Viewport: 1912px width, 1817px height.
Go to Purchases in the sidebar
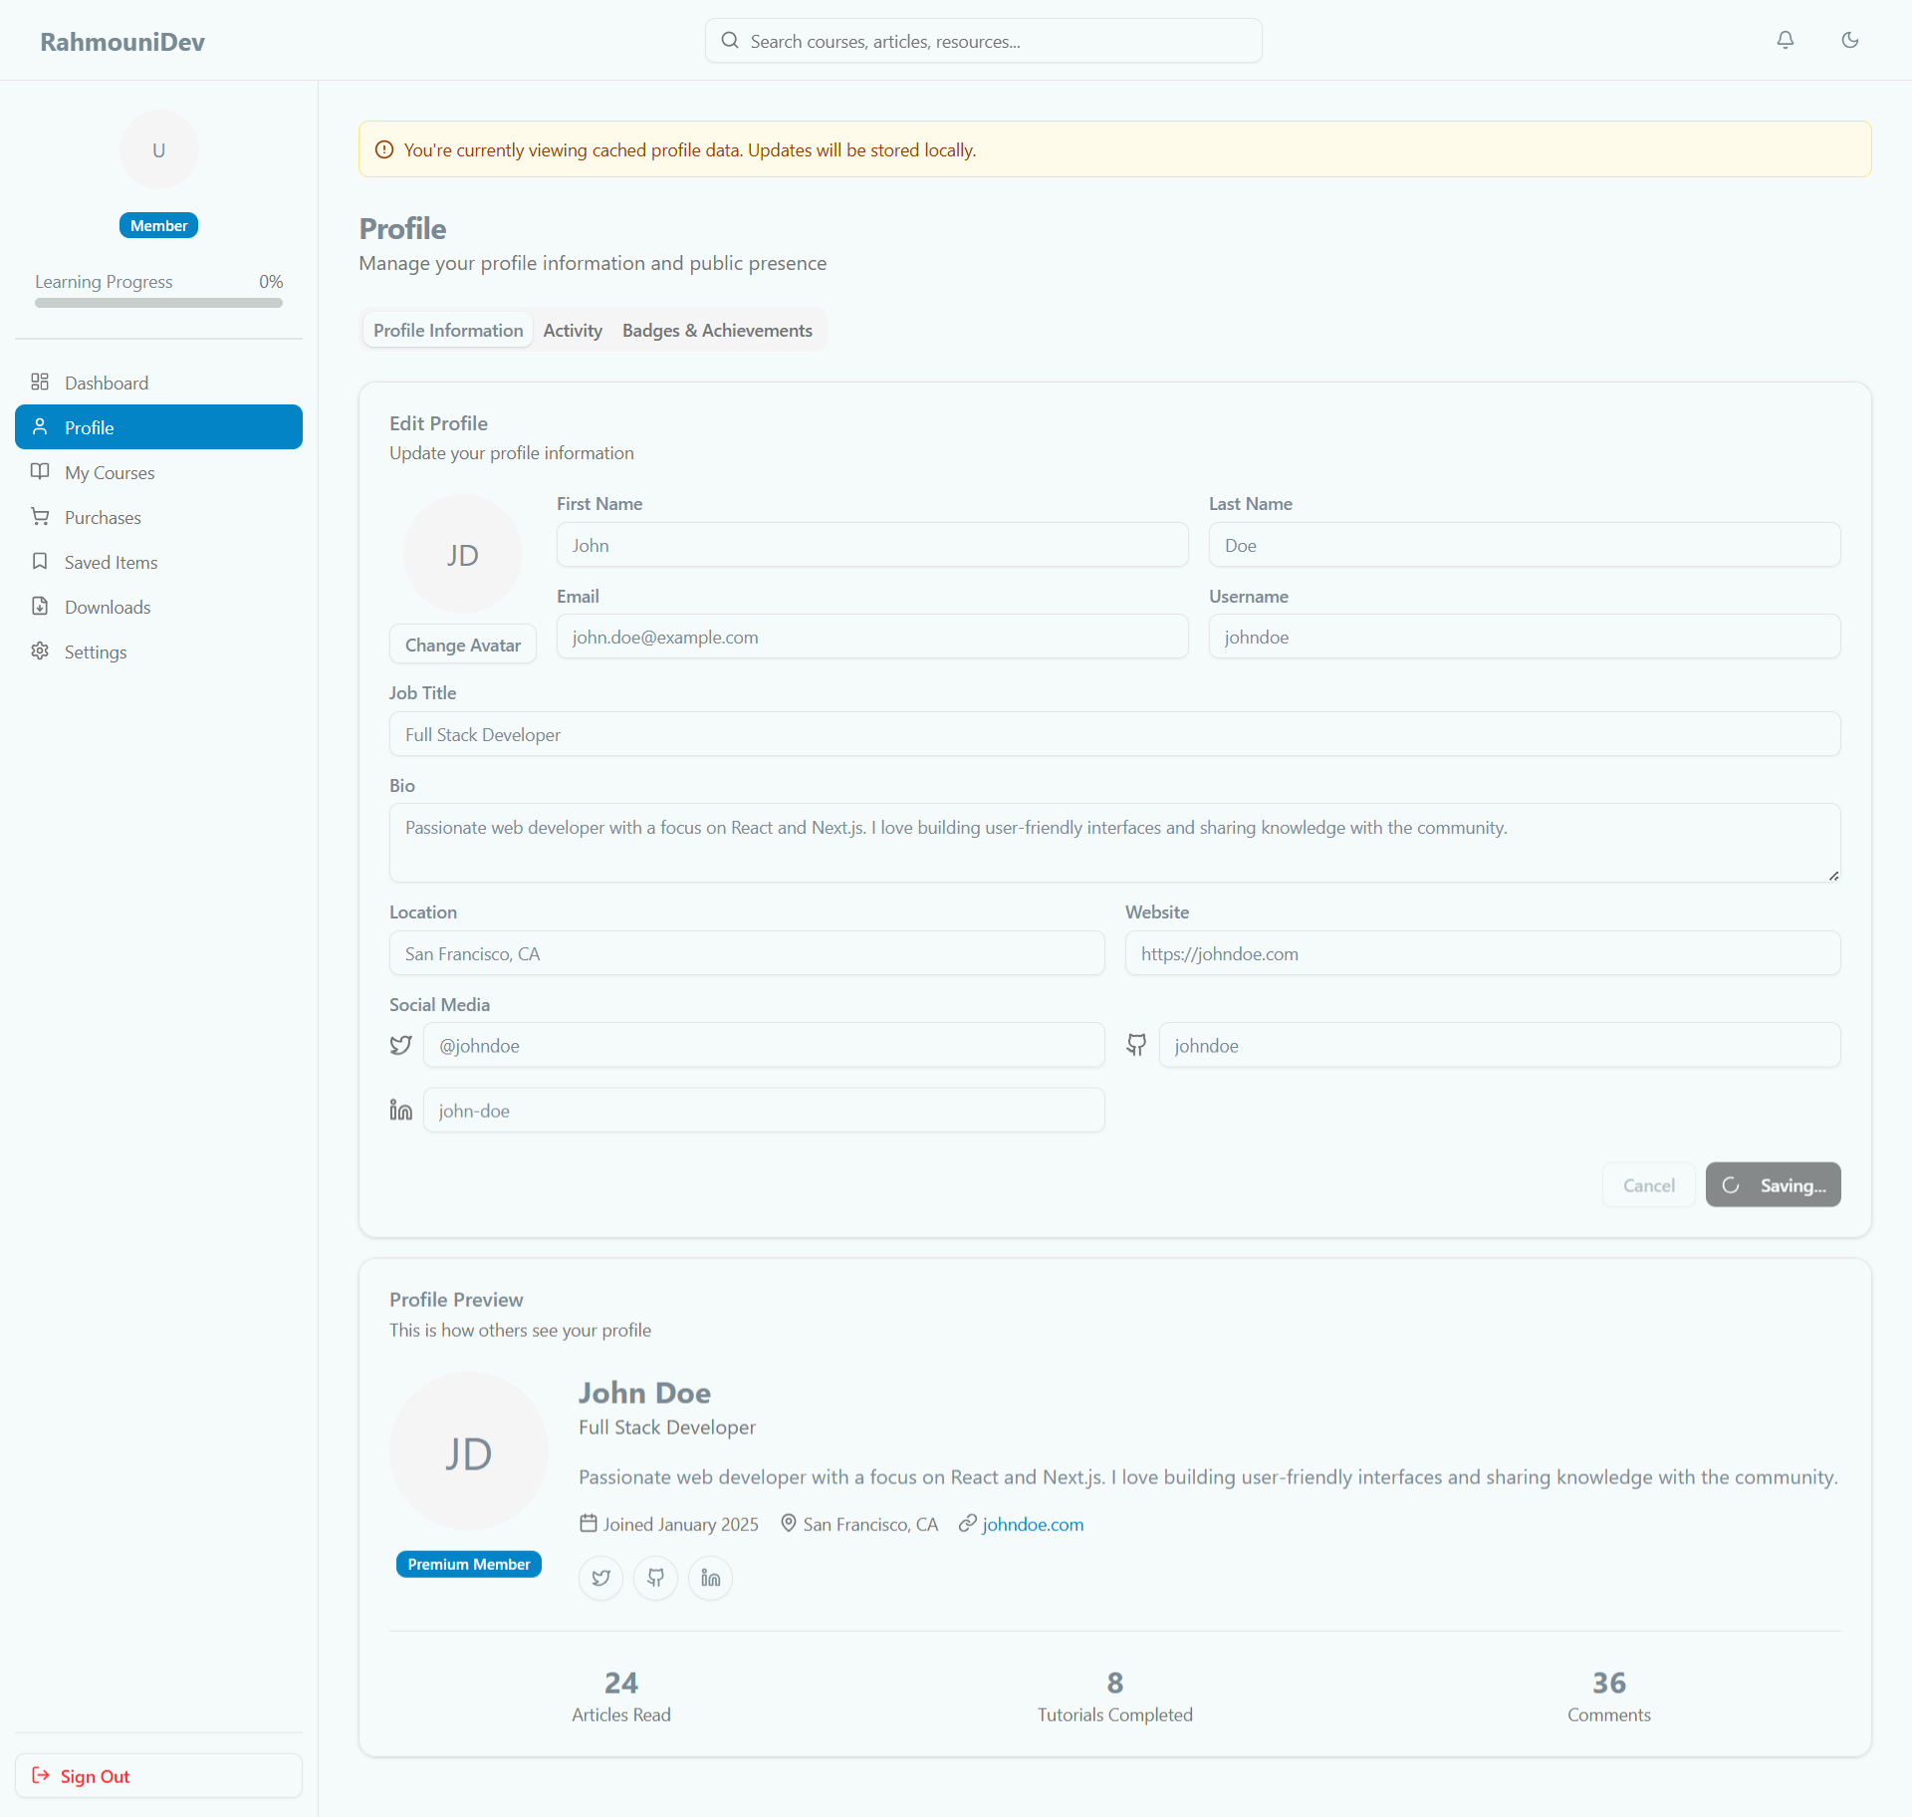coord(103,517)
